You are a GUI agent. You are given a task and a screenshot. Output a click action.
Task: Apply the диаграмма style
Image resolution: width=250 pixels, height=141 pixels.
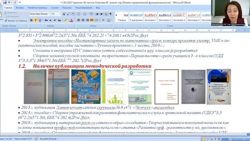136,17
